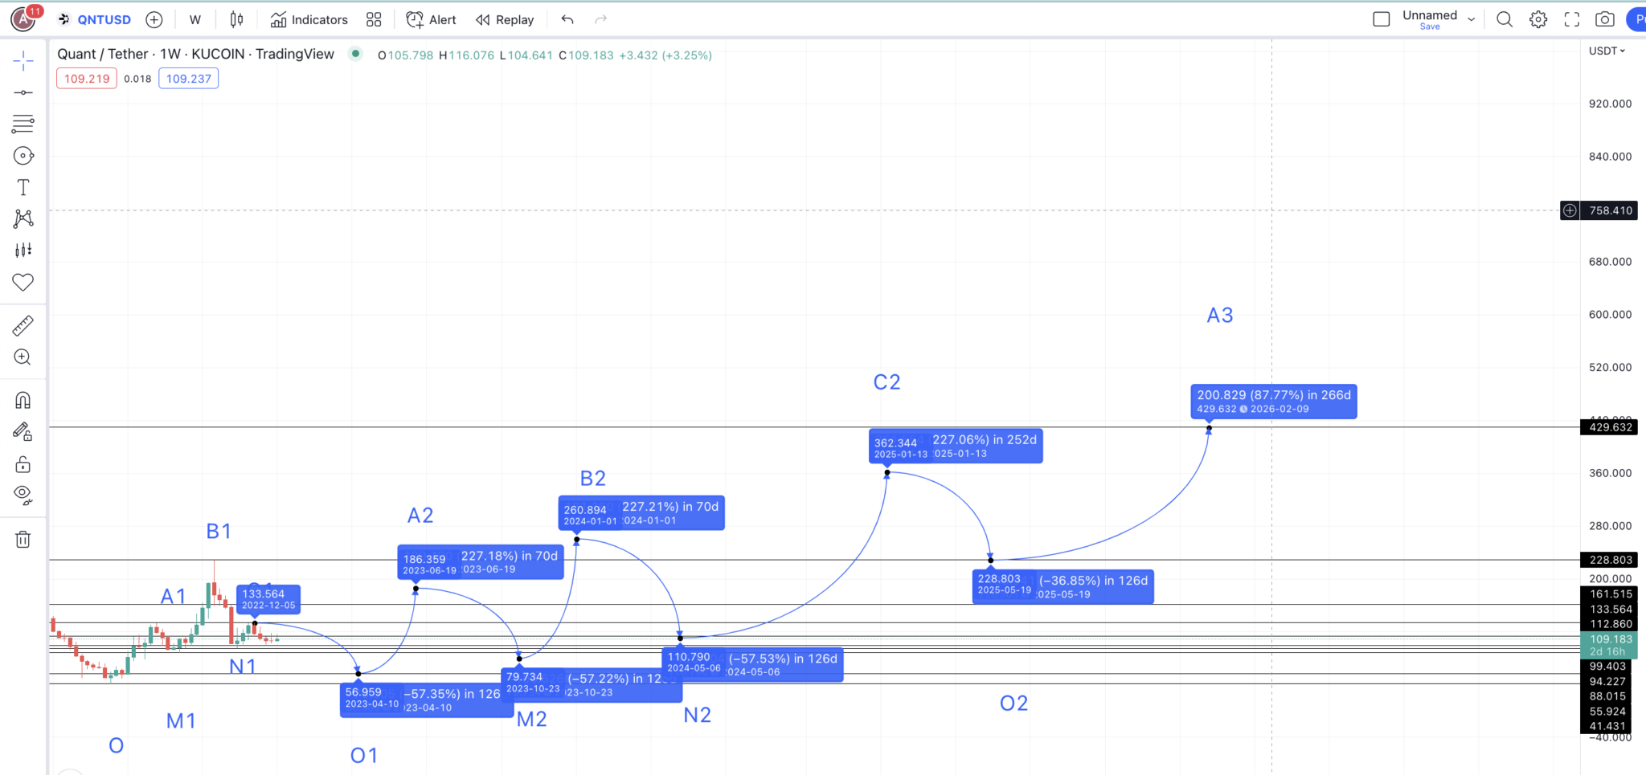Click the blue 109.237 buy price button
This screenshot has width=1646, height=775.
coord(189,79)
